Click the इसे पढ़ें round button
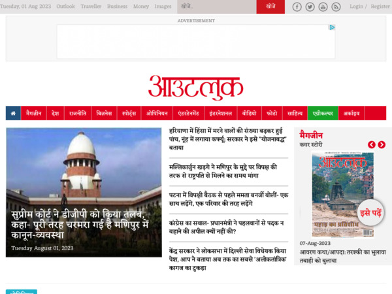 pos(370,213)
